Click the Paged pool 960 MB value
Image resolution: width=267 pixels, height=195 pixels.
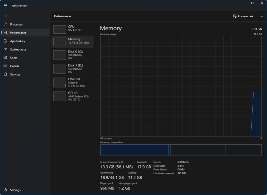point(107,188)
